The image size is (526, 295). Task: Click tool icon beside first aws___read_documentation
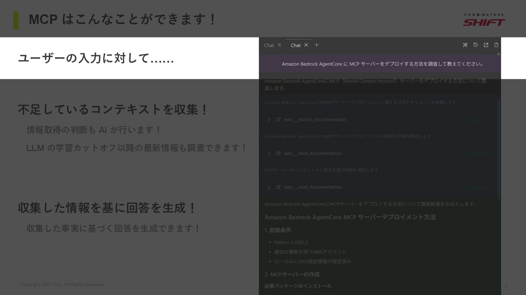(x=278, y=153)
